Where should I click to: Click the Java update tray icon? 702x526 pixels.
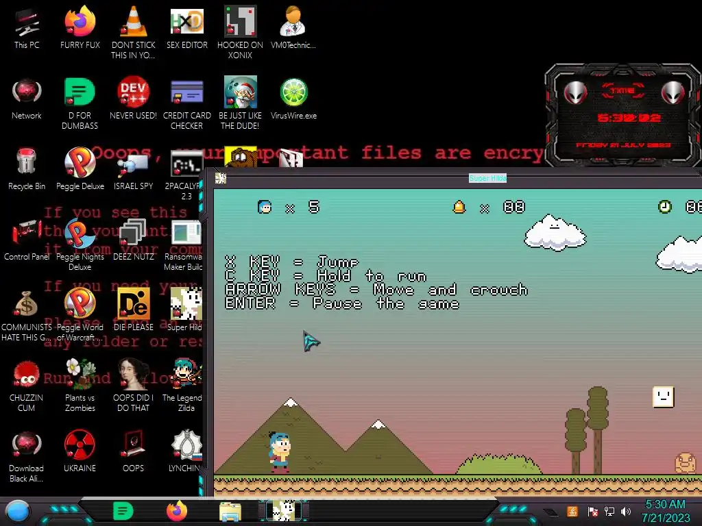tap(572, 511)
